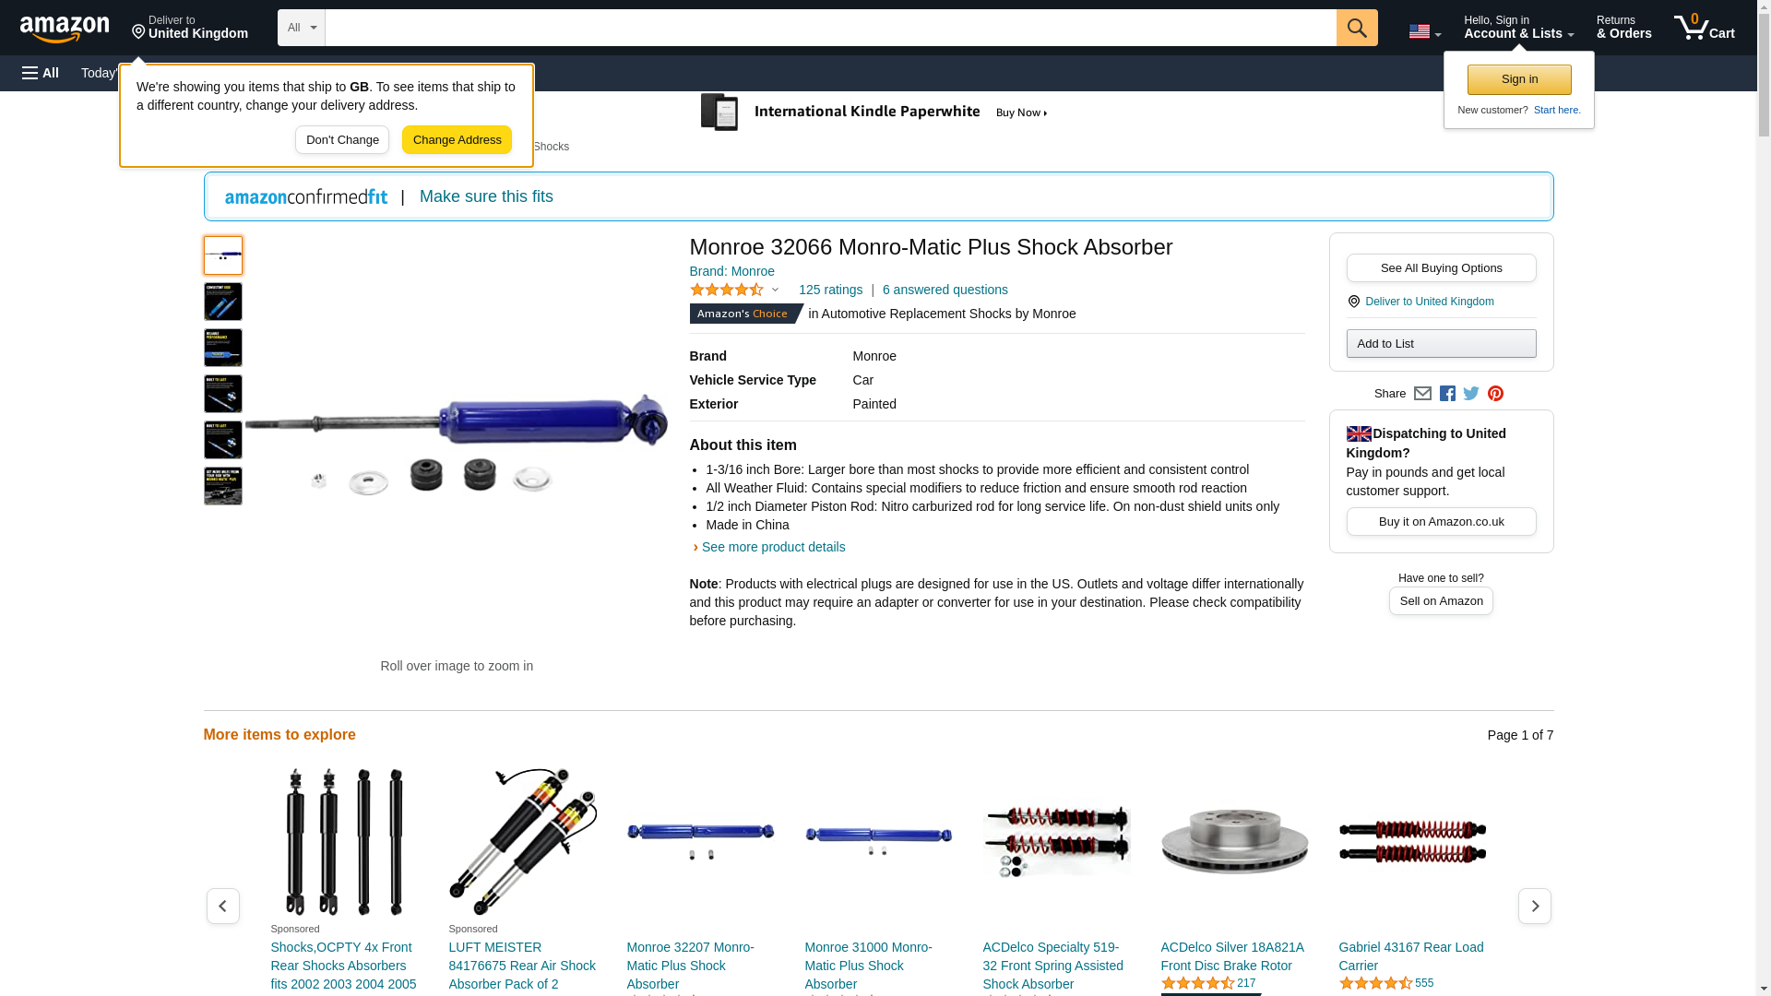Screen dimensions: 1771x996
Task: Click the yellow Sign in button
Action: click(x=1519, y=79)
